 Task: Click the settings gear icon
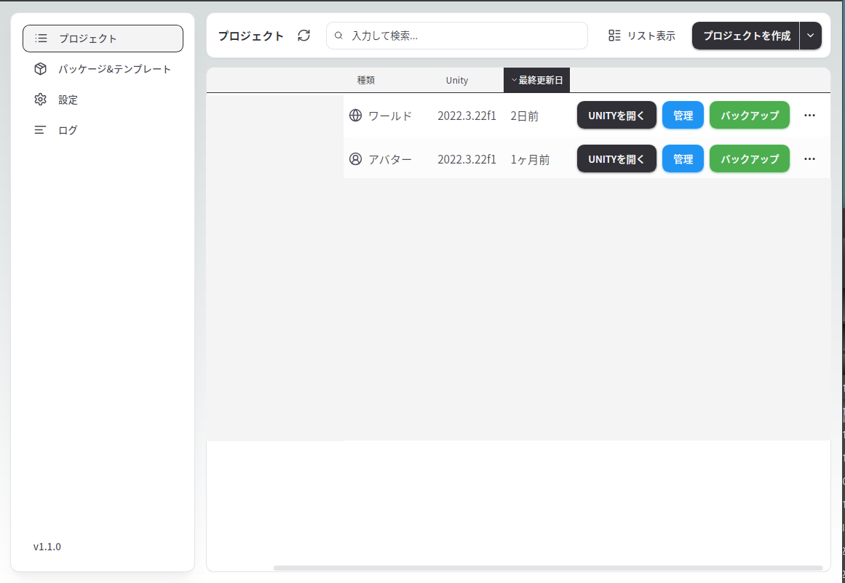point(41,100)
